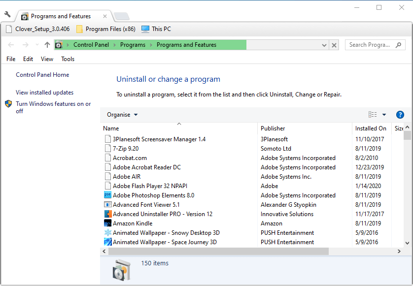Click the shield icon beside Turn Windows features
Image resolution: width=413 pixels, height=286 pixels.
coord(8,104)
